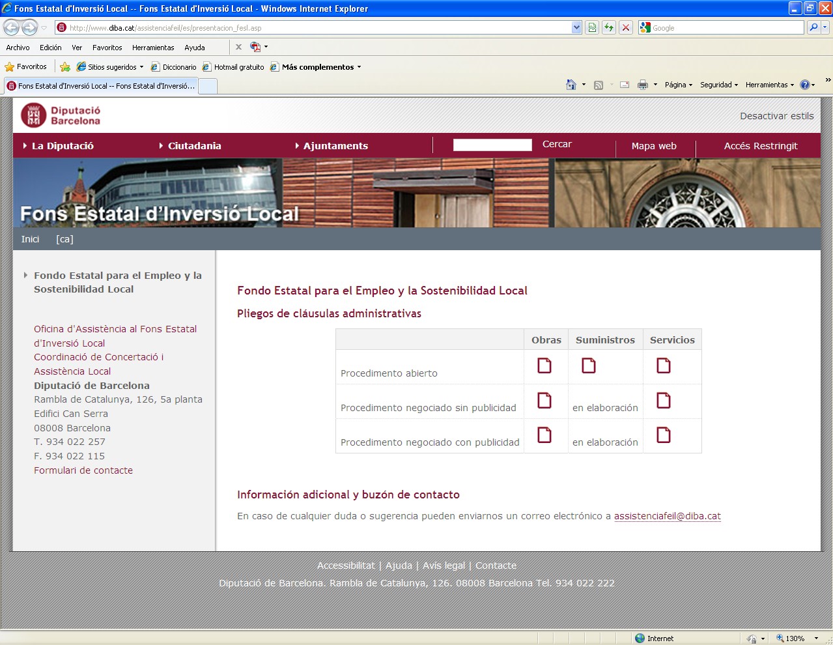Click inside the site search input field
Screen dimensions: 833x645
point(492,145)
